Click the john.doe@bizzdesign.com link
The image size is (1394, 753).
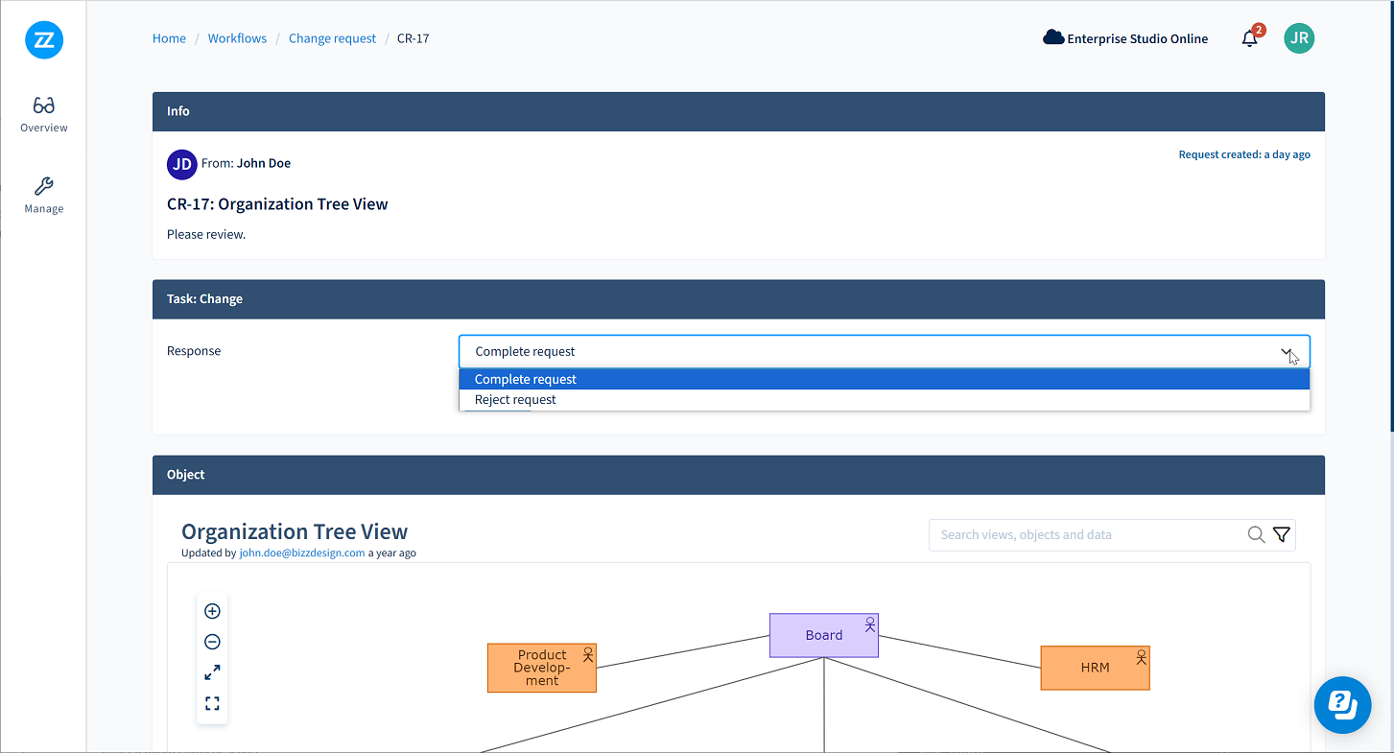(x=301, y=553)
